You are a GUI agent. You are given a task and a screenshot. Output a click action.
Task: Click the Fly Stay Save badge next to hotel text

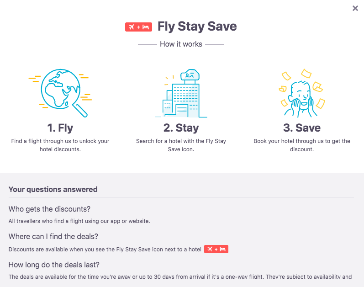click(216, 249)
